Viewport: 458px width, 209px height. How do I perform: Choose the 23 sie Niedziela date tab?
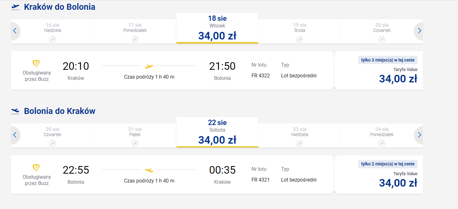[x=300, y=136]
